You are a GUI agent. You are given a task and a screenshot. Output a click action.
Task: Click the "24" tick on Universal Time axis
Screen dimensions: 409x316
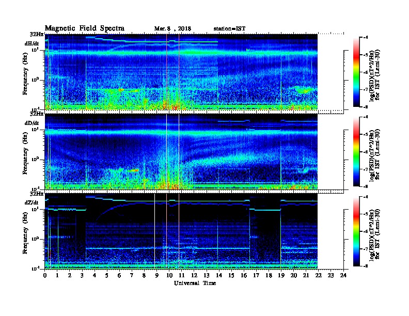click(x=343, y=275)
